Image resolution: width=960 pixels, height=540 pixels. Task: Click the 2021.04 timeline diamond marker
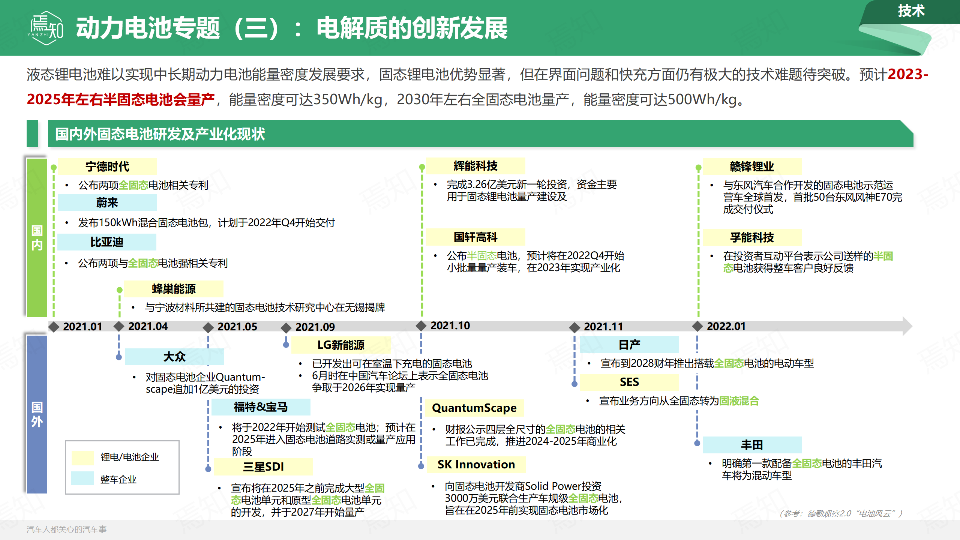pos(119,326)
